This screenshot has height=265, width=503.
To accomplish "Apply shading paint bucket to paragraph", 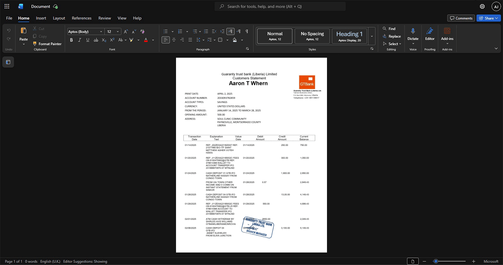I will pyautogui.click(x=235, y=40).
